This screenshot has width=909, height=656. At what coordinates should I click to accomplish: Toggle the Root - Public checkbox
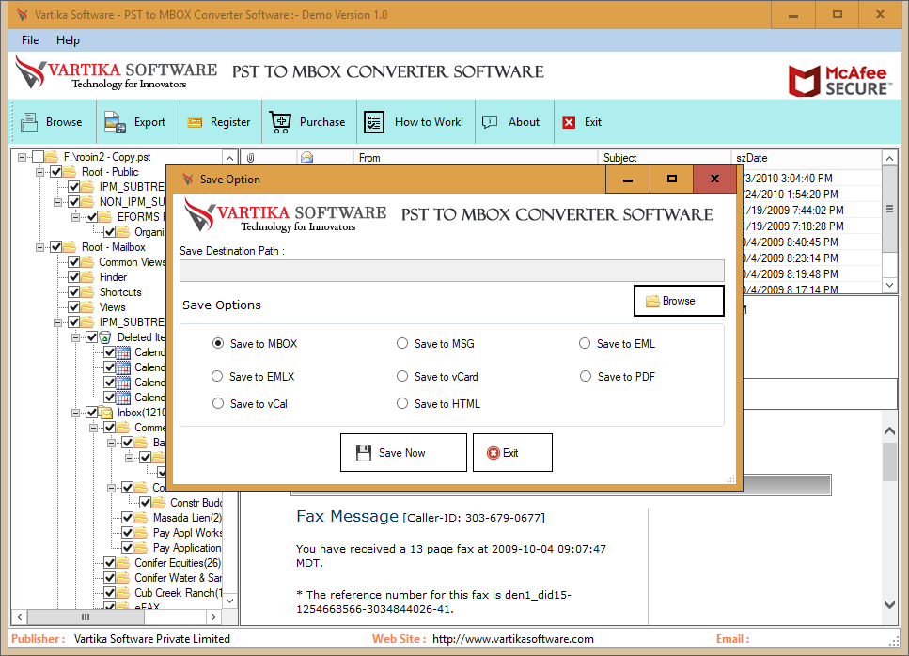tap(56, 172)
